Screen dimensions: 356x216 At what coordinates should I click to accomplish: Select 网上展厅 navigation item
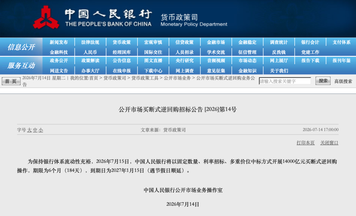(x=279, y=61)
